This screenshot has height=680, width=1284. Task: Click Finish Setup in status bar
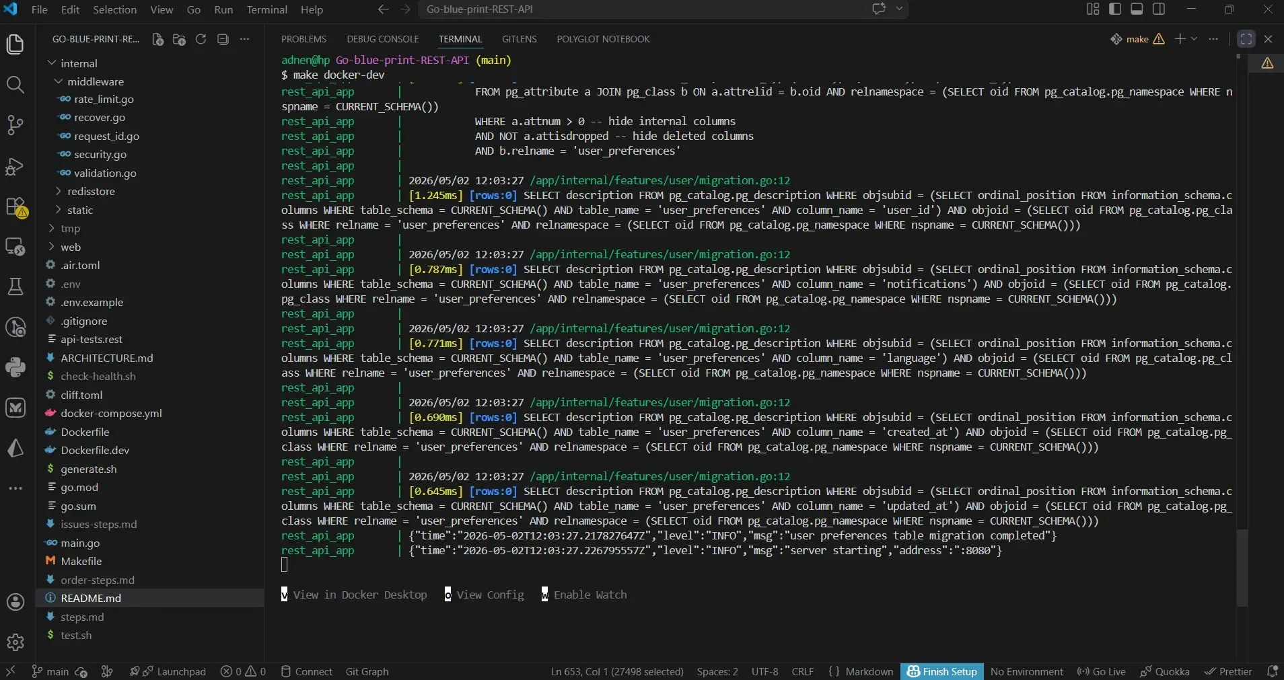tap(941, 671)
